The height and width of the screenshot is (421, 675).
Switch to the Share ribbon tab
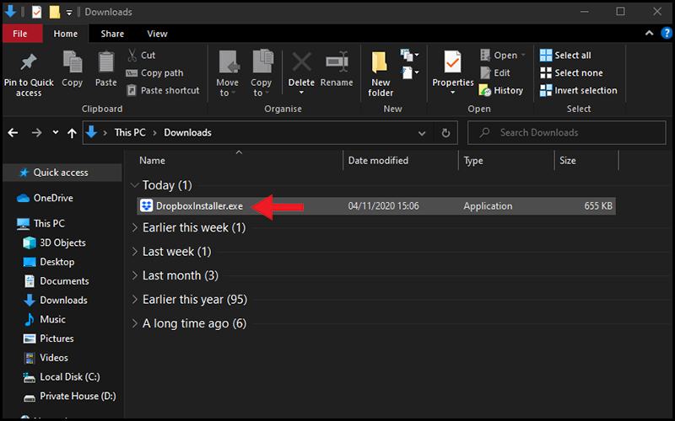(x=112, y=34)
